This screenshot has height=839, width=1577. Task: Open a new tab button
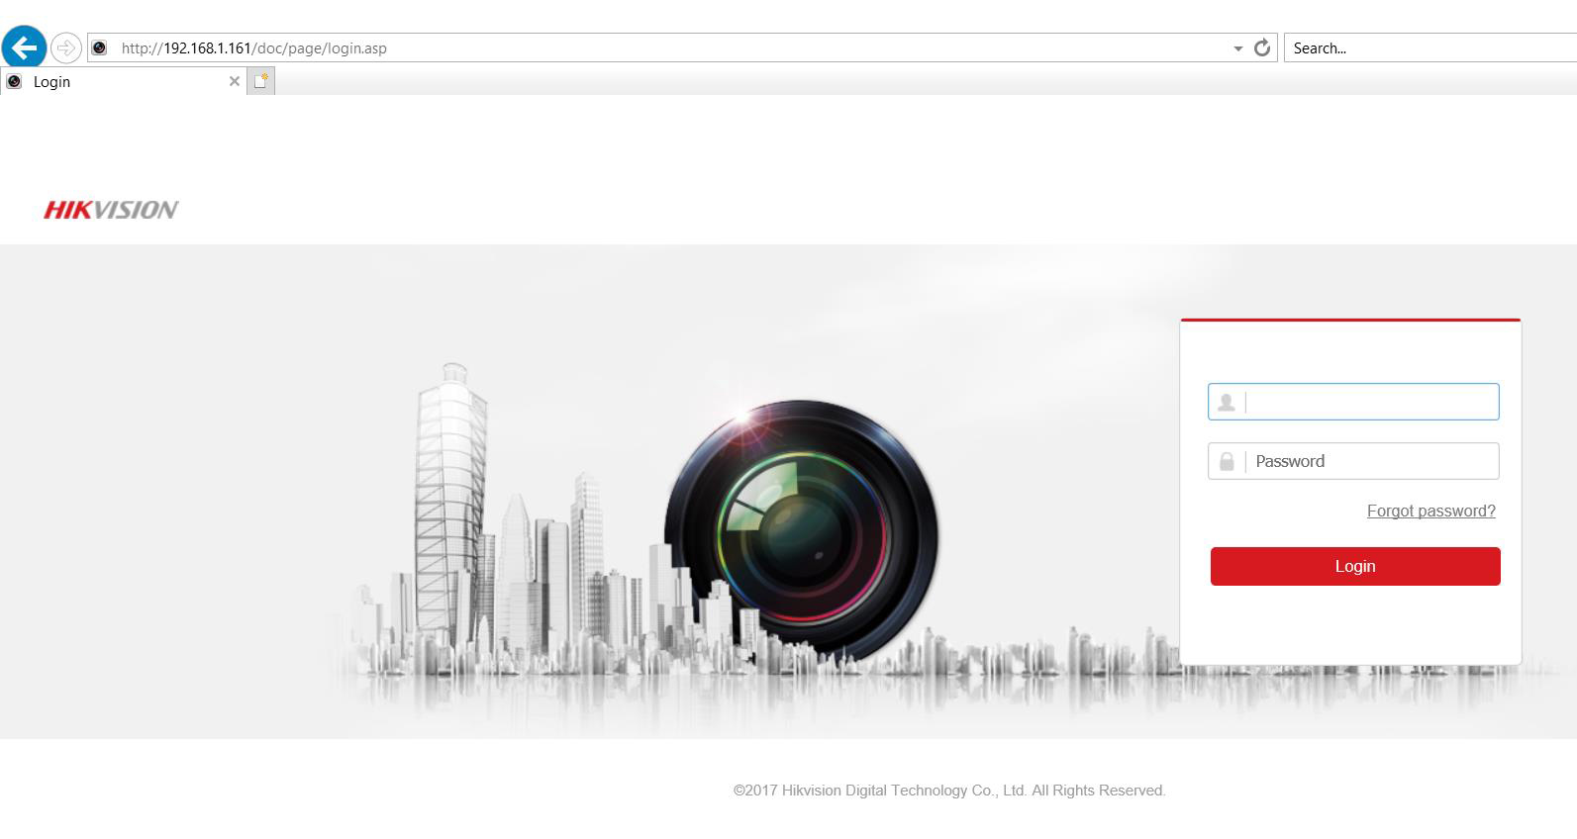[x=260, y=81]
